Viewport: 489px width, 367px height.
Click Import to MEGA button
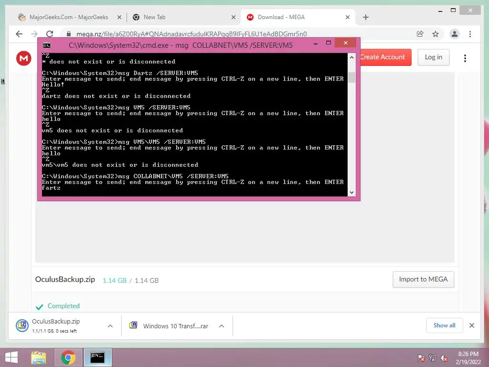(x=423, y=279)
